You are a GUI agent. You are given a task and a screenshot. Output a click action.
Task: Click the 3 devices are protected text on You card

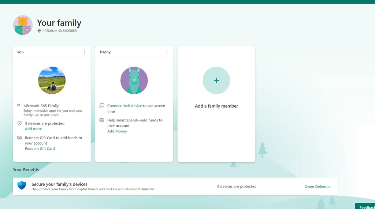pos(45,124)
